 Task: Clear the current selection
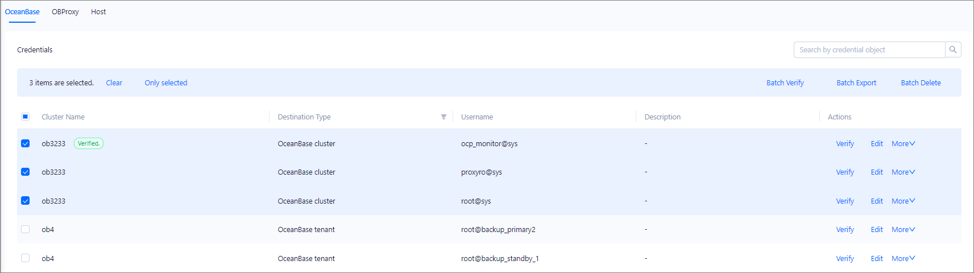click(114, 83)
